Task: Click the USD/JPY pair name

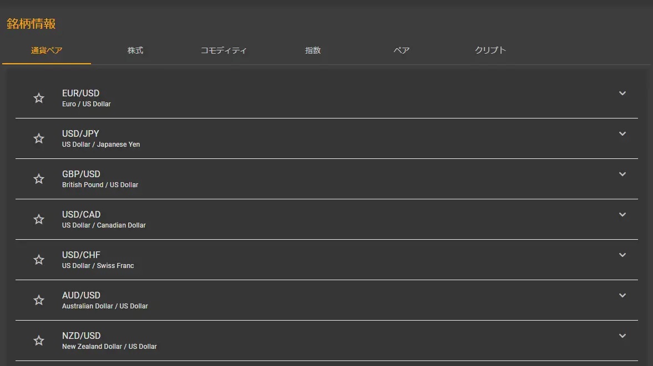Action: pyautogui.click(x=80, y=133)
